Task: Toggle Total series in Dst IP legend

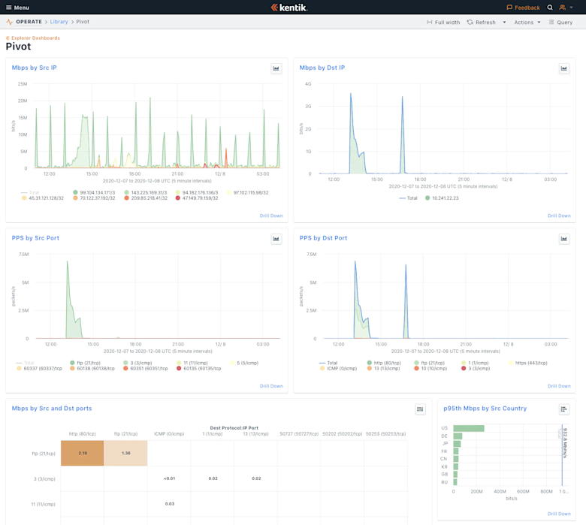Action: (x=408, y=198)
